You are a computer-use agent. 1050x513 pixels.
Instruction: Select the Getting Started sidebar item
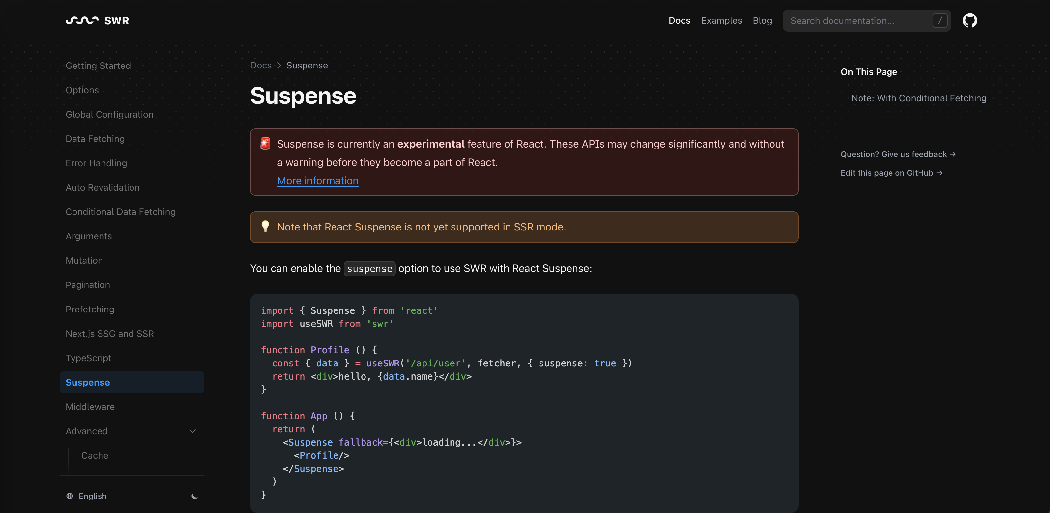(x=98, y=66)
